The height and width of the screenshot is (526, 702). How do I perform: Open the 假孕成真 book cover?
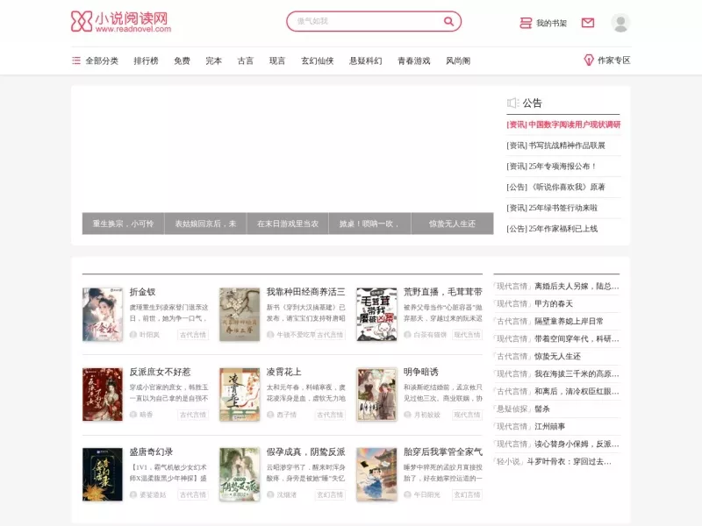240,474
